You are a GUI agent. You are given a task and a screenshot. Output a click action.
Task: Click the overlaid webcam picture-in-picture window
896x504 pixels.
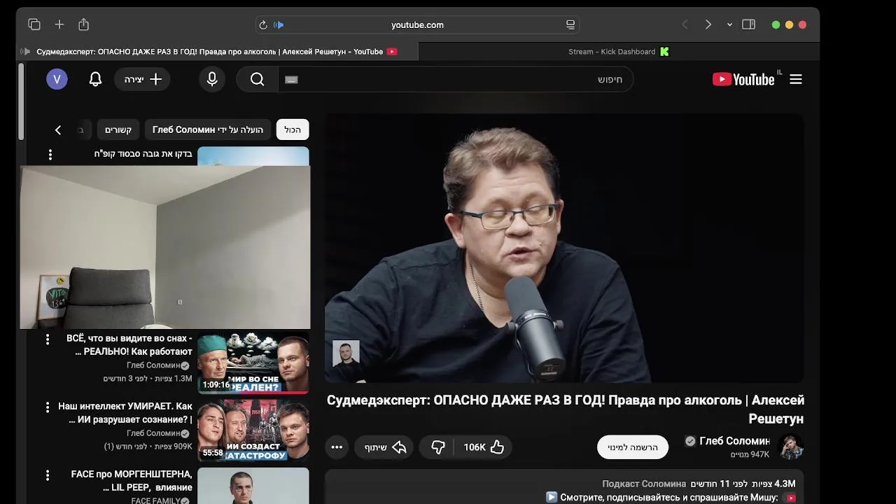[165, 247]
